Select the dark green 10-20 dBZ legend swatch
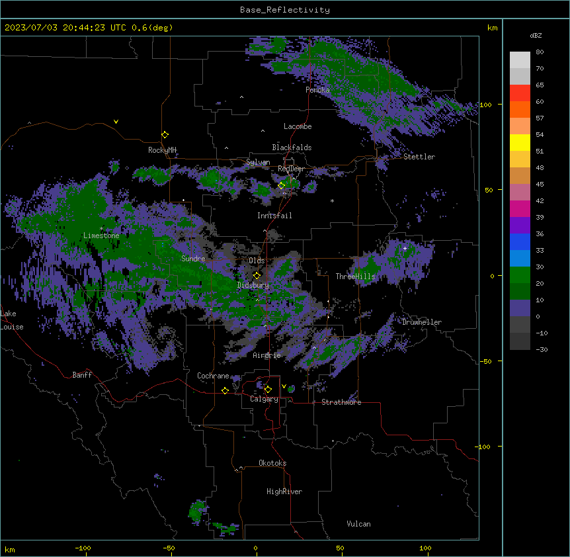Image resolution: width=570 pixels, height=557 pixels. (x=520, y=292)
